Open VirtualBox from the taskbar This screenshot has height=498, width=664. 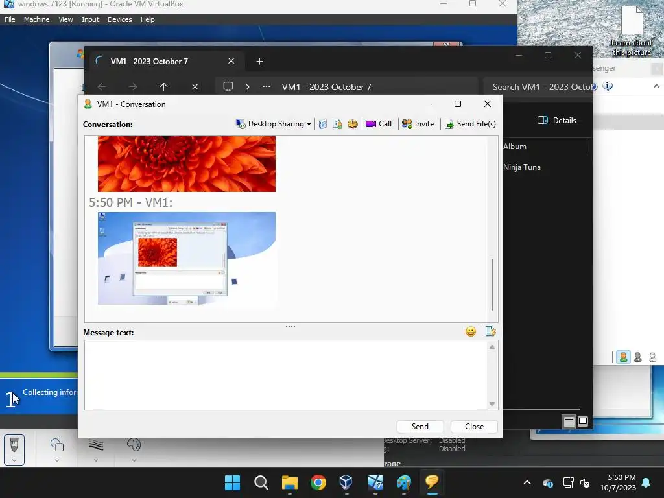click(x=346, y=482)
